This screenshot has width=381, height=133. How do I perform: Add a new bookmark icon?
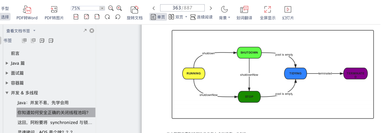point(42,40)
